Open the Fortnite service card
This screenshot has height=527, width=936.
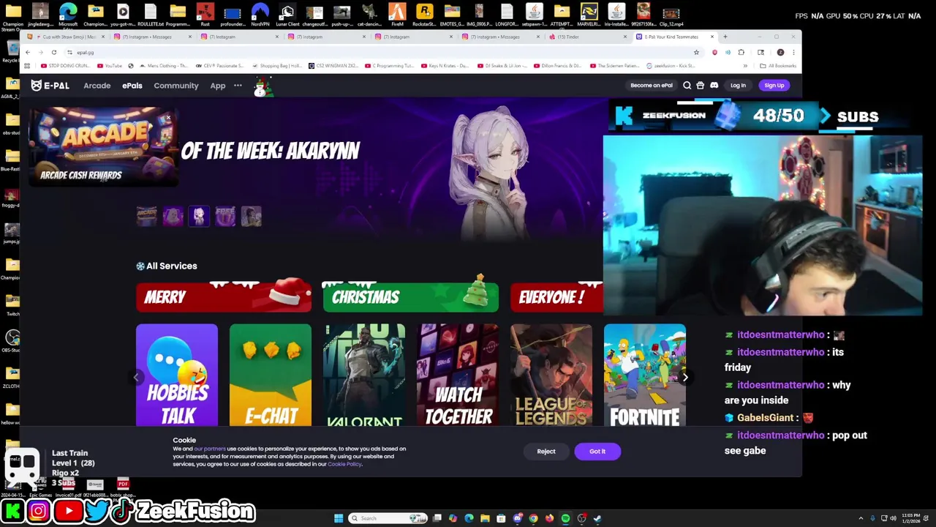tap(645, 375)
